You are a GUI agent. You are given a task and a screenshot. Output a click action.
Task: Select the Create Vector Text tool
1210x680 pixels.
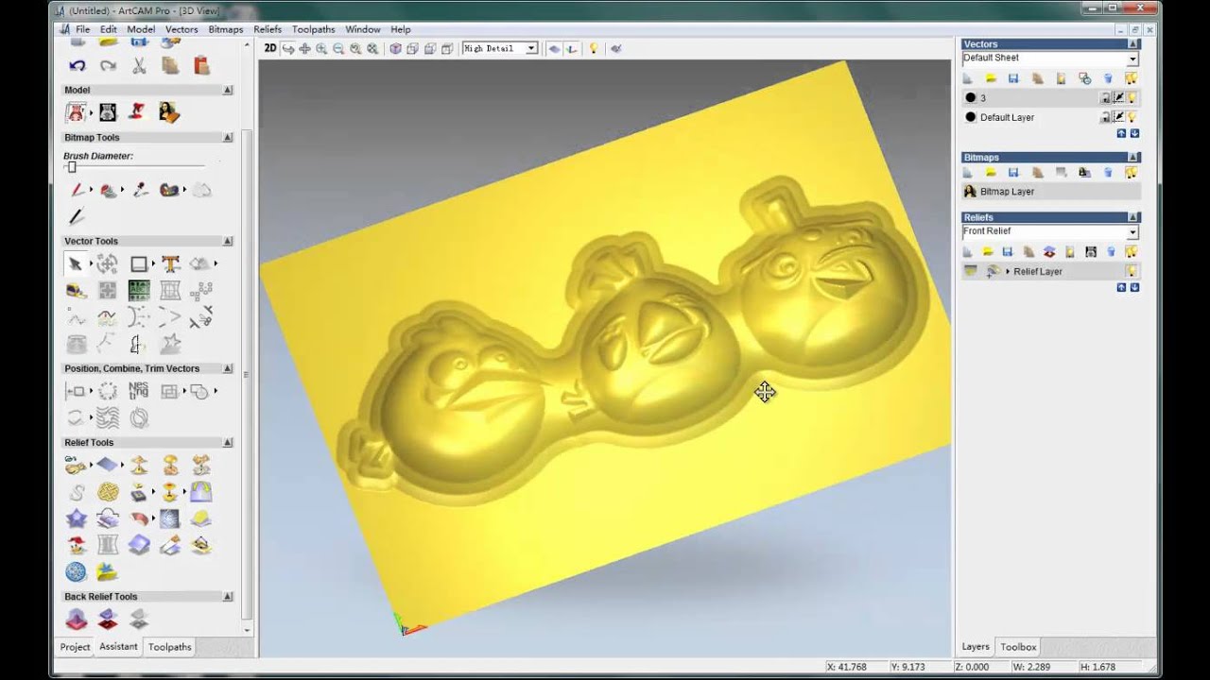(170, 263)
